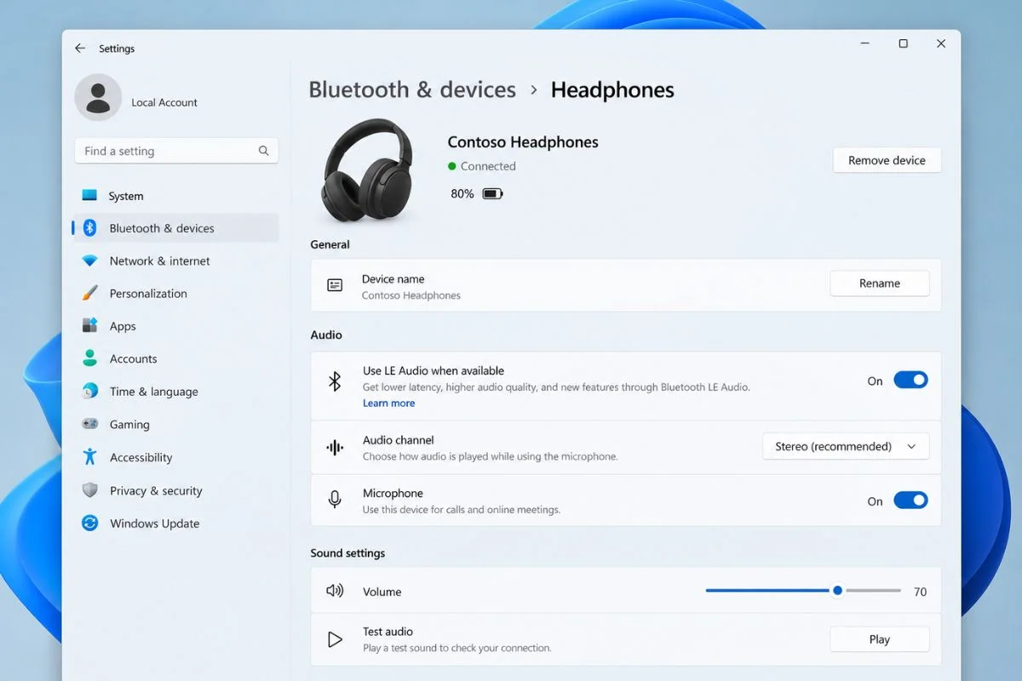Click the back arrow in Settings title bar
1022x681 pixels.
(x=80, y=49)
